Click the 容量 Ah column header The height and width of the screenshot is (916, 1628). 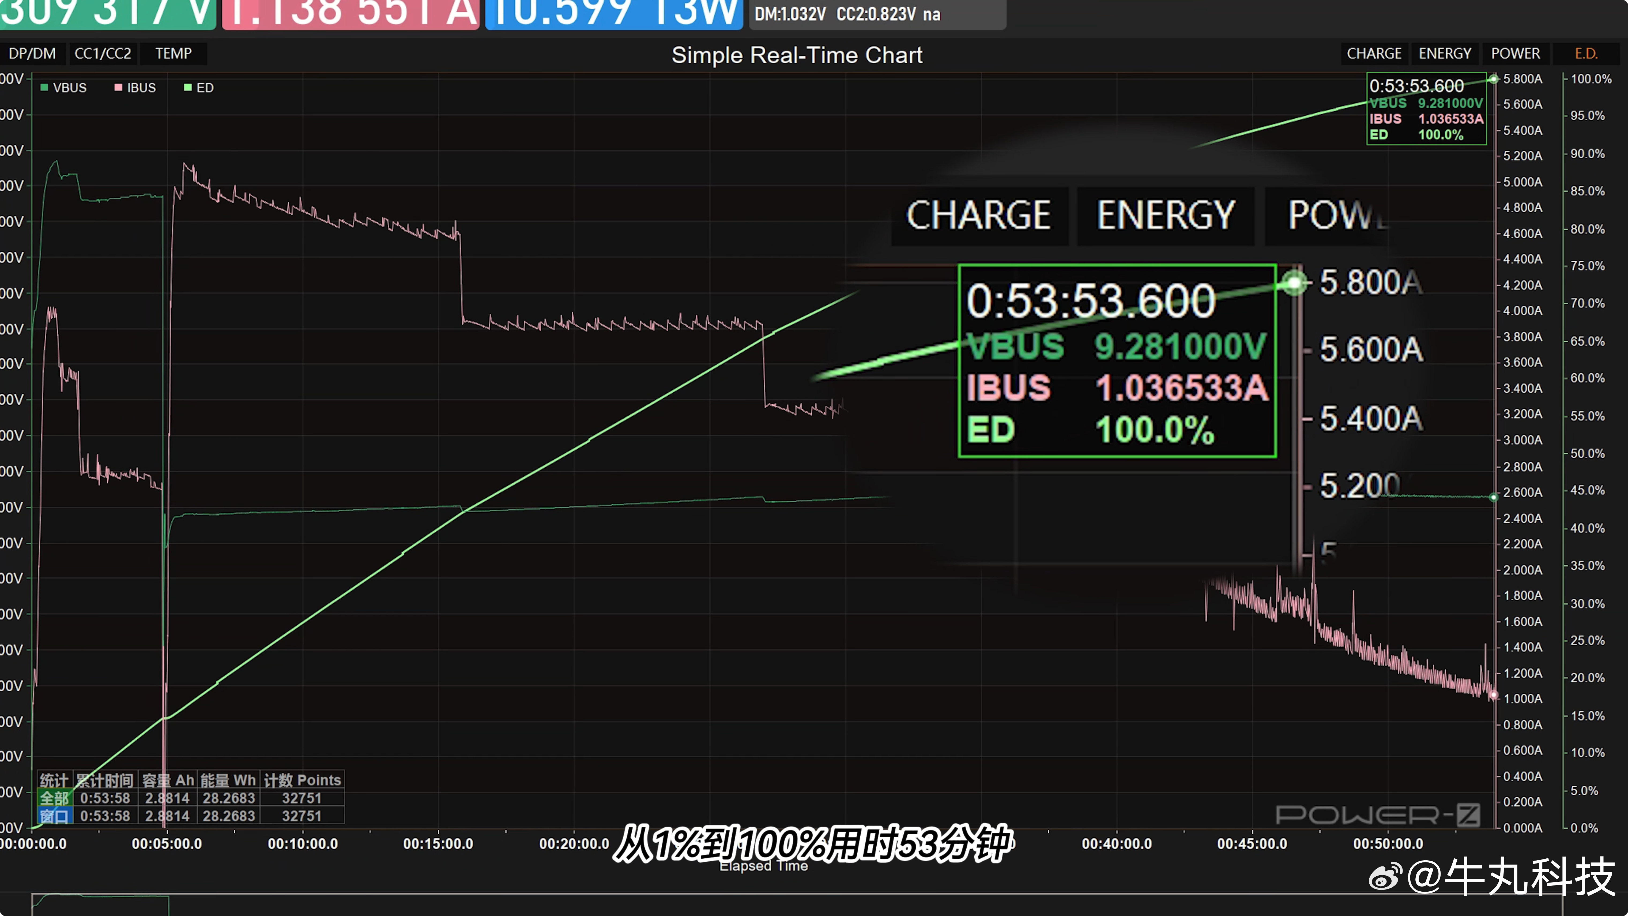click(168, 780)
